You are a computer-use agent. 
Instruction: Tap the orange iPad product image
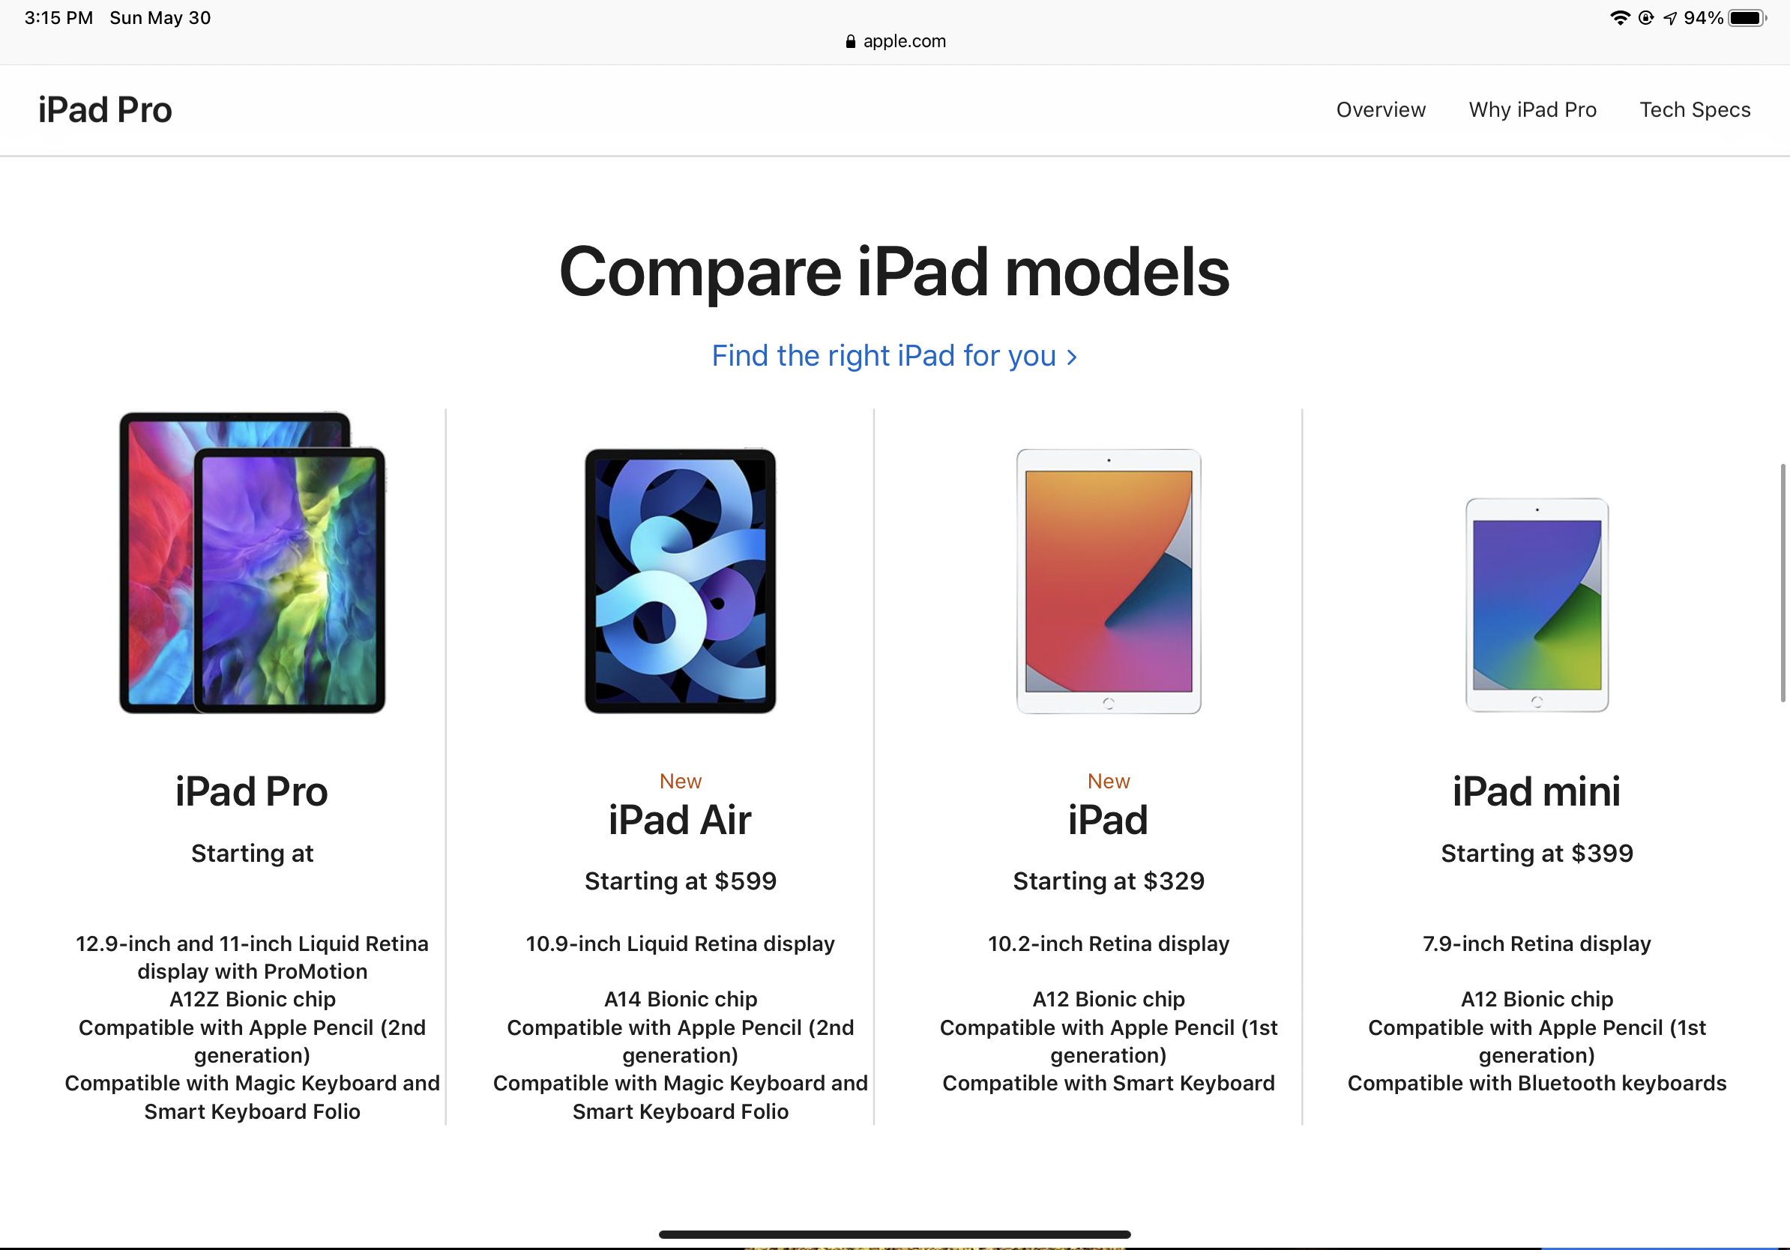tap(1109, 581)
